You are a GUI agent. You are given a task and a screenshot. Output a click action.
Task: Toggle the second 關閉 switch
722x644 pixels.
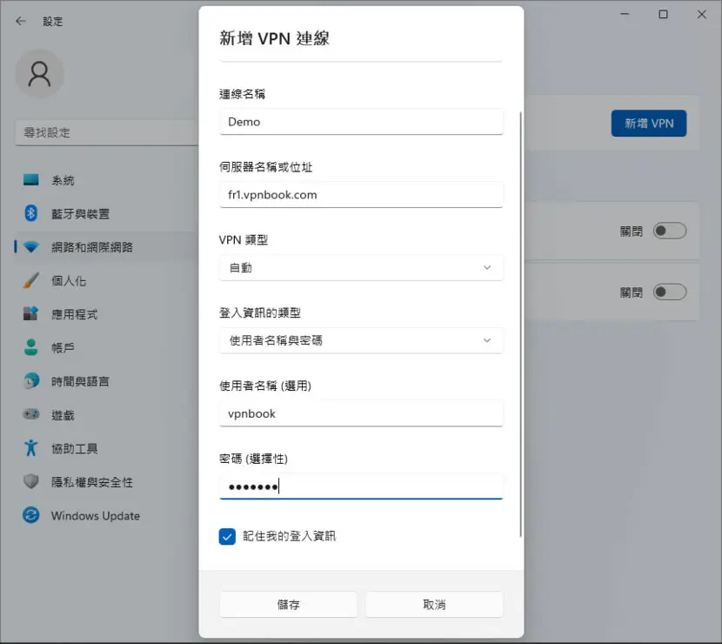pyautogui.click(x=670, y=292)
